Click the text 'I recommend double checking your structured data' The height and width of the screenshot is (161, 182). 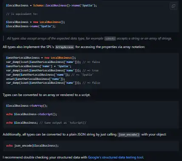(73, 157)
